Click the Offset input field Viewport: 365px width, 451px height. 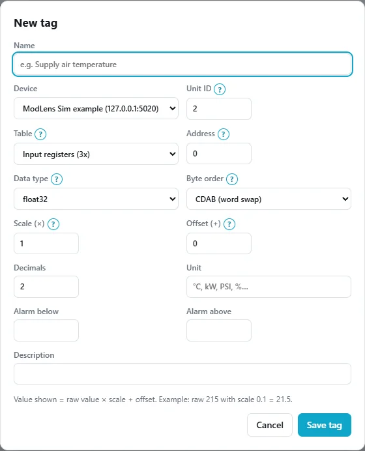point(219,243)
